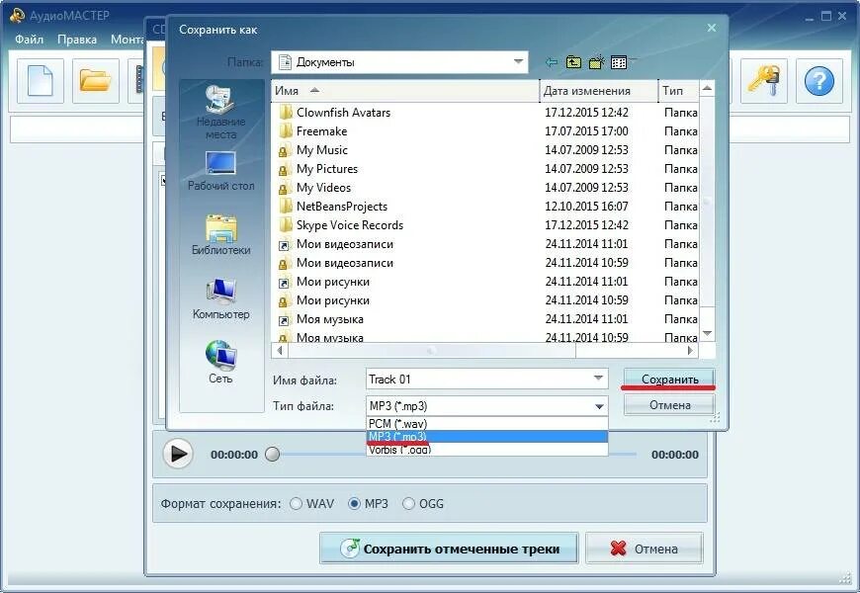Choose MP3 (*.mp3) from file type list

pyautogui.click(x=487, y=437)
